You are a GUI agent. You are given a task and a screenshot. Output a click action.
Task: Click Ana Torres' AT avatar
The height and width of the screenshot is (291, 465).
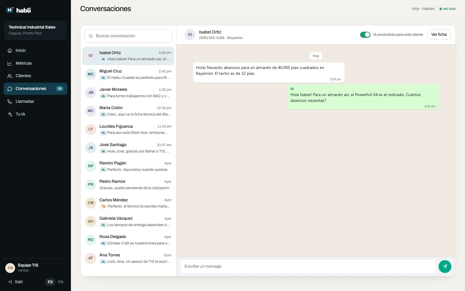(x=91, y=258)
